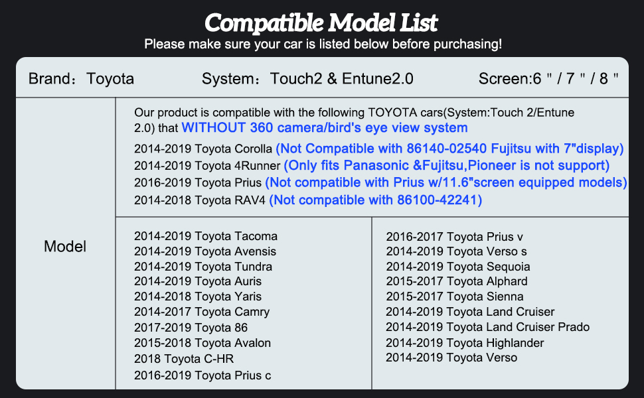Select the 2014-2017 Toyota Camry entry

point(202,312)
